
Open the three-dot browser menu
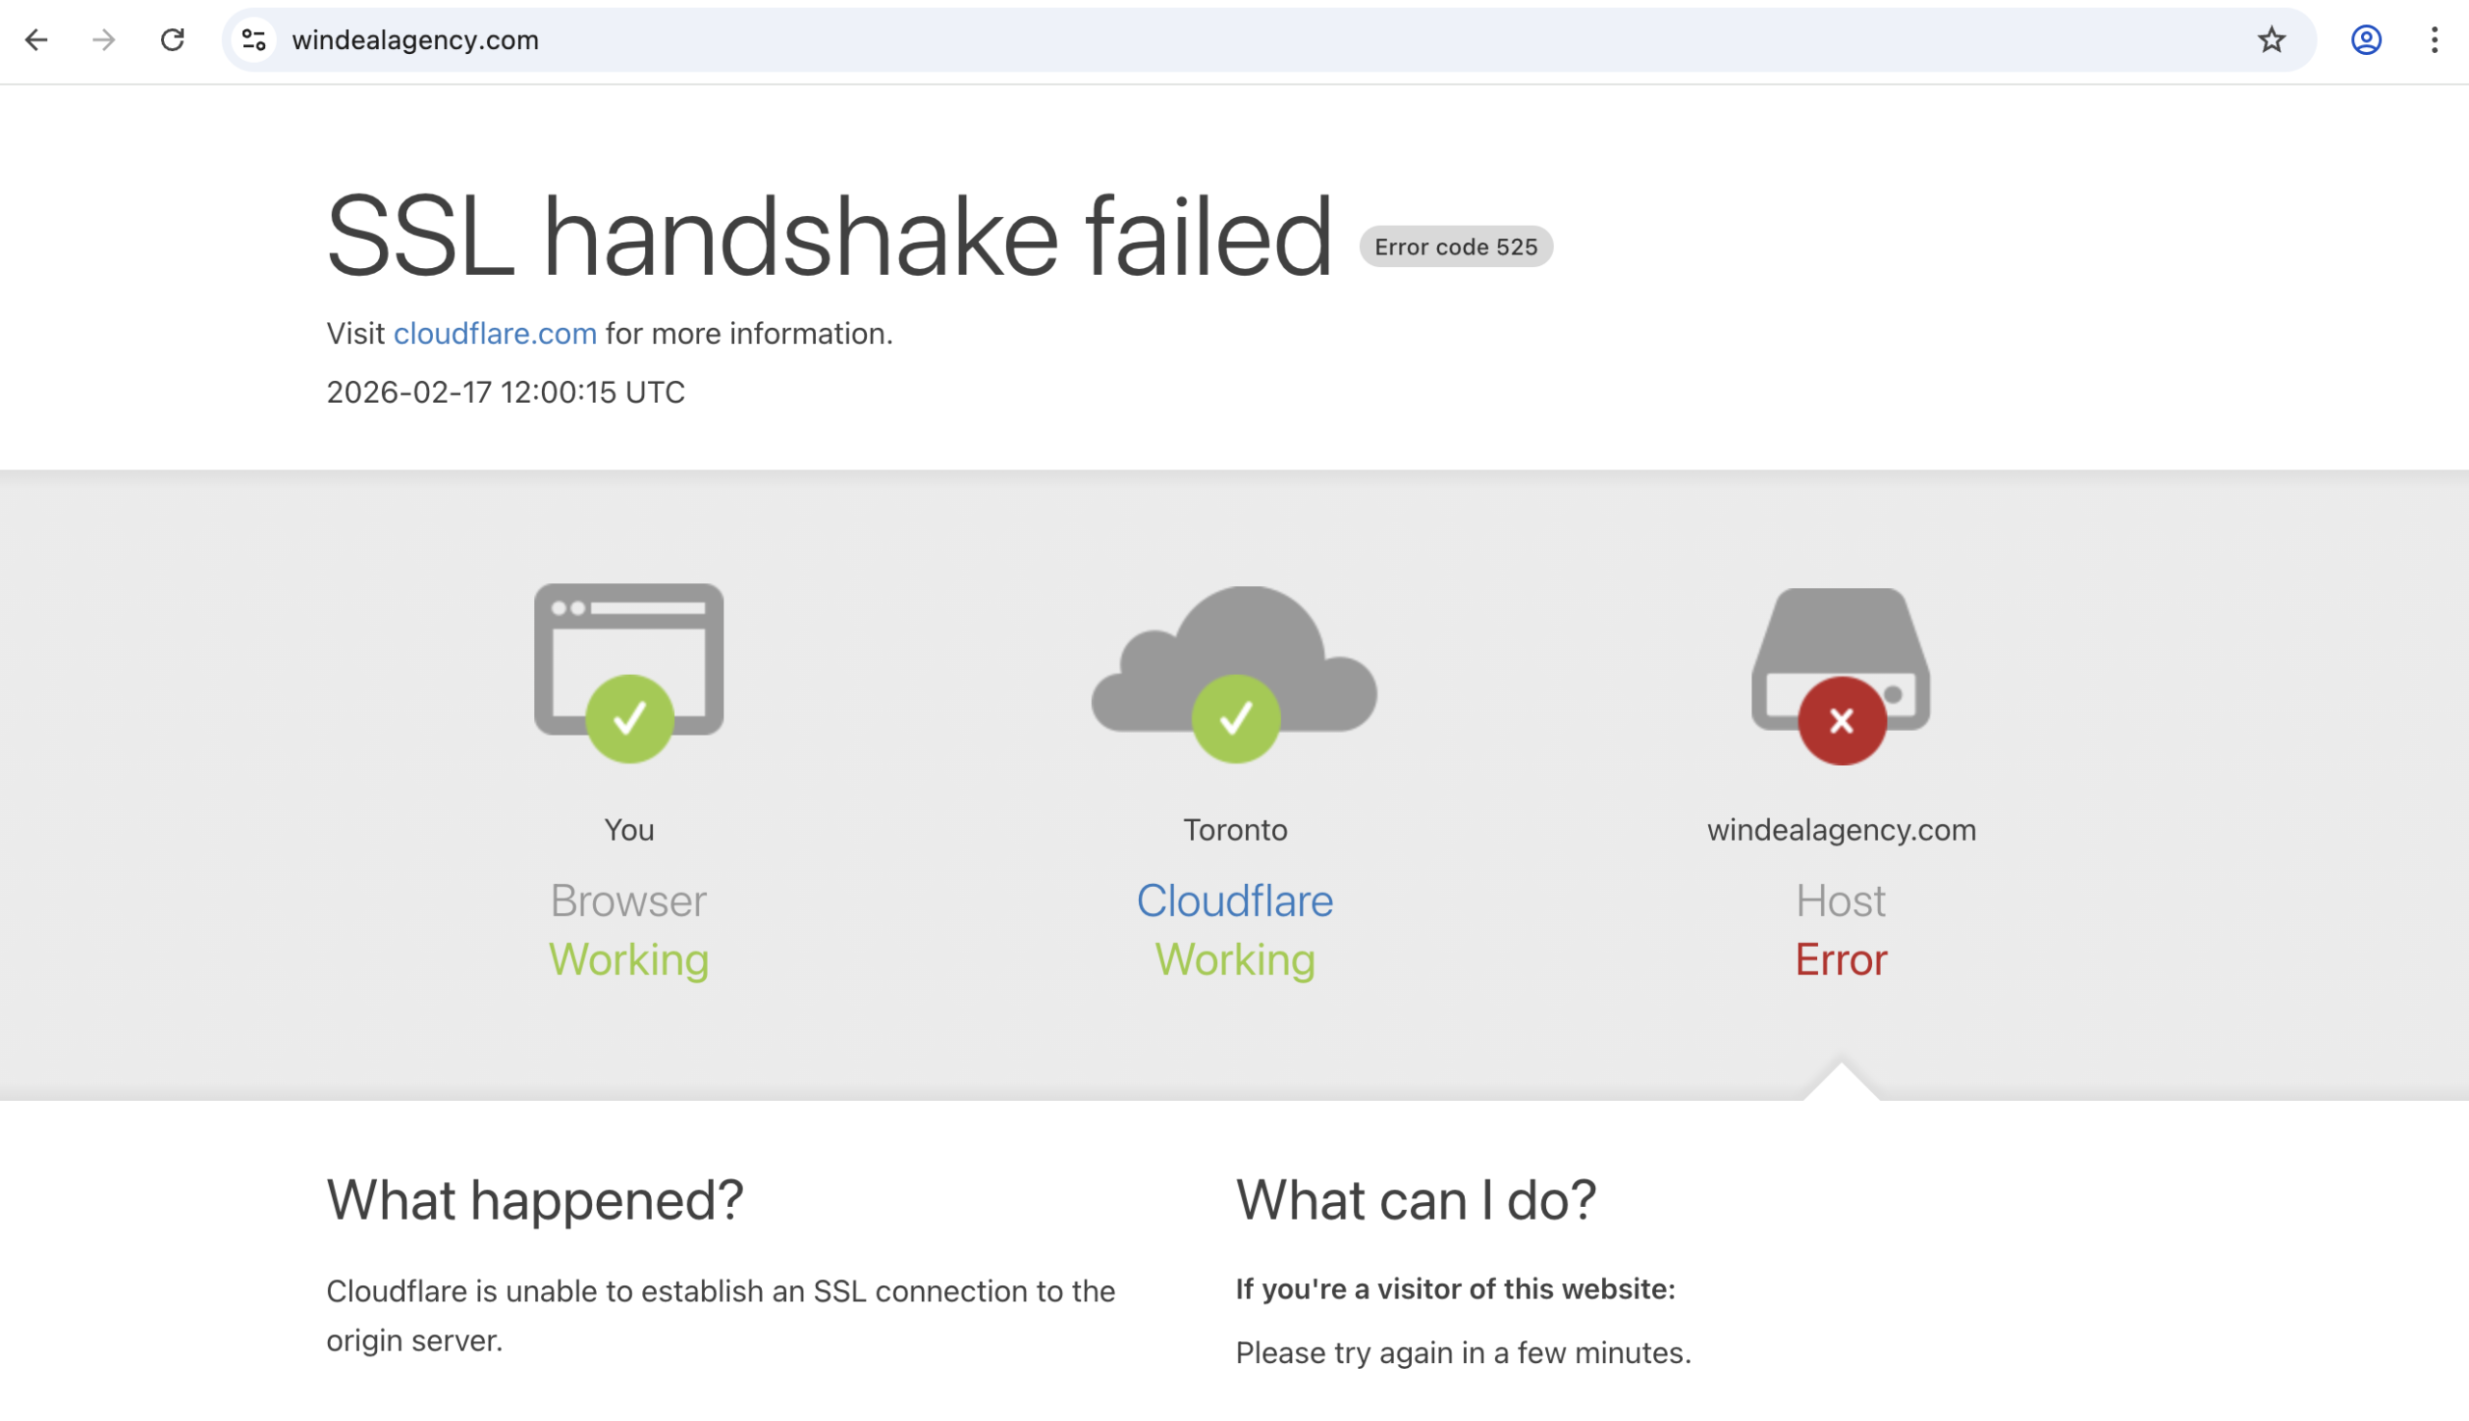(2435, 40)
